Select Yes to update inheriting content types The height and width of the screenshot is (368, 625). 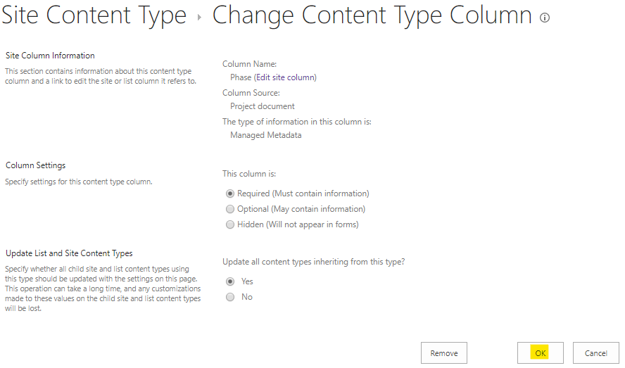[x=230, y=282]
